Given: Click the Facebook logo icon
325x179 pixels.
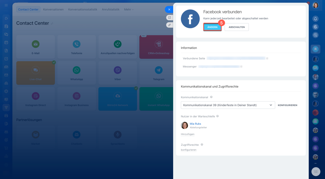Looking at the screenshot, I should pos(190,19).
